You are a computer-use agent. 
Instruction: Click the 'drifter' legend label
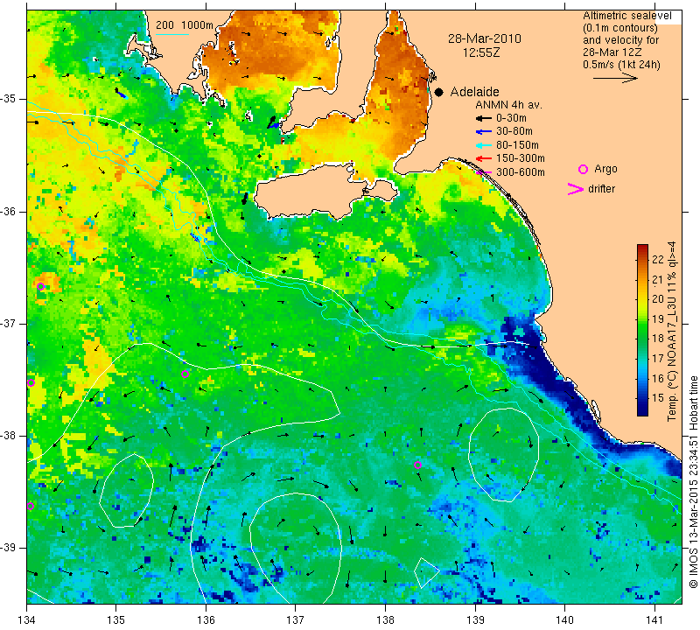[601, 189]
